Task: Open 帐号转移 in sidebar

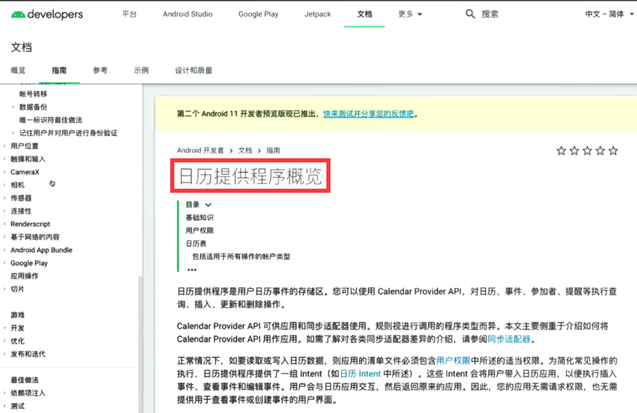Action: click(33, 94)
